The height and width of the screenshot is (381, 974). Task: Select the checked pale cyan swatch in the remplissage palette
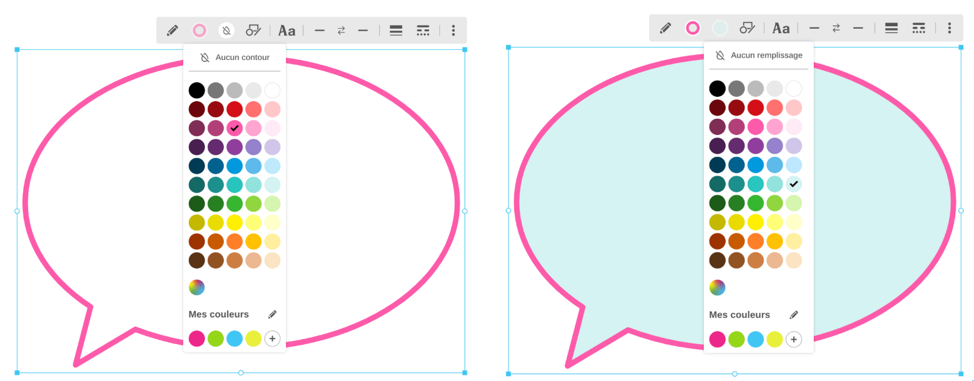pyautogui.click(x=793, y=184)
